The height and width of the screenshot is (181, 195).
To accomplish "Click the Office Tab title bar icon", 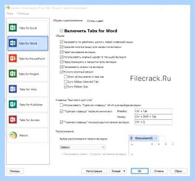I will click(8, 8).
